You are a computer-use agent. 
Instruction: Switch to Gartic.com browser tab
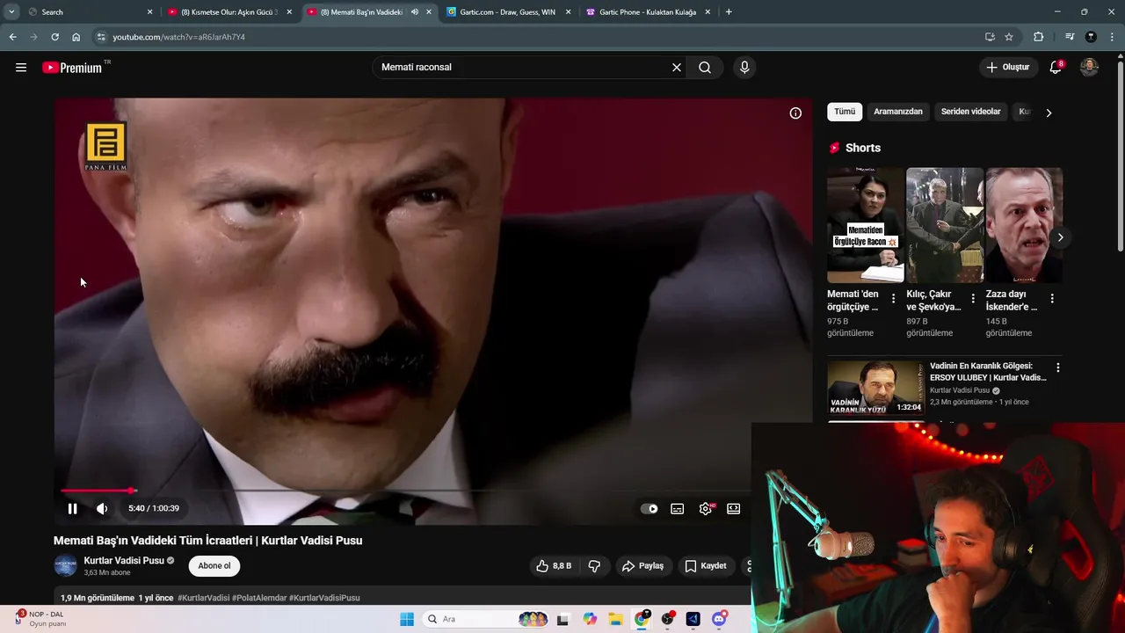[x=507, y=12]
